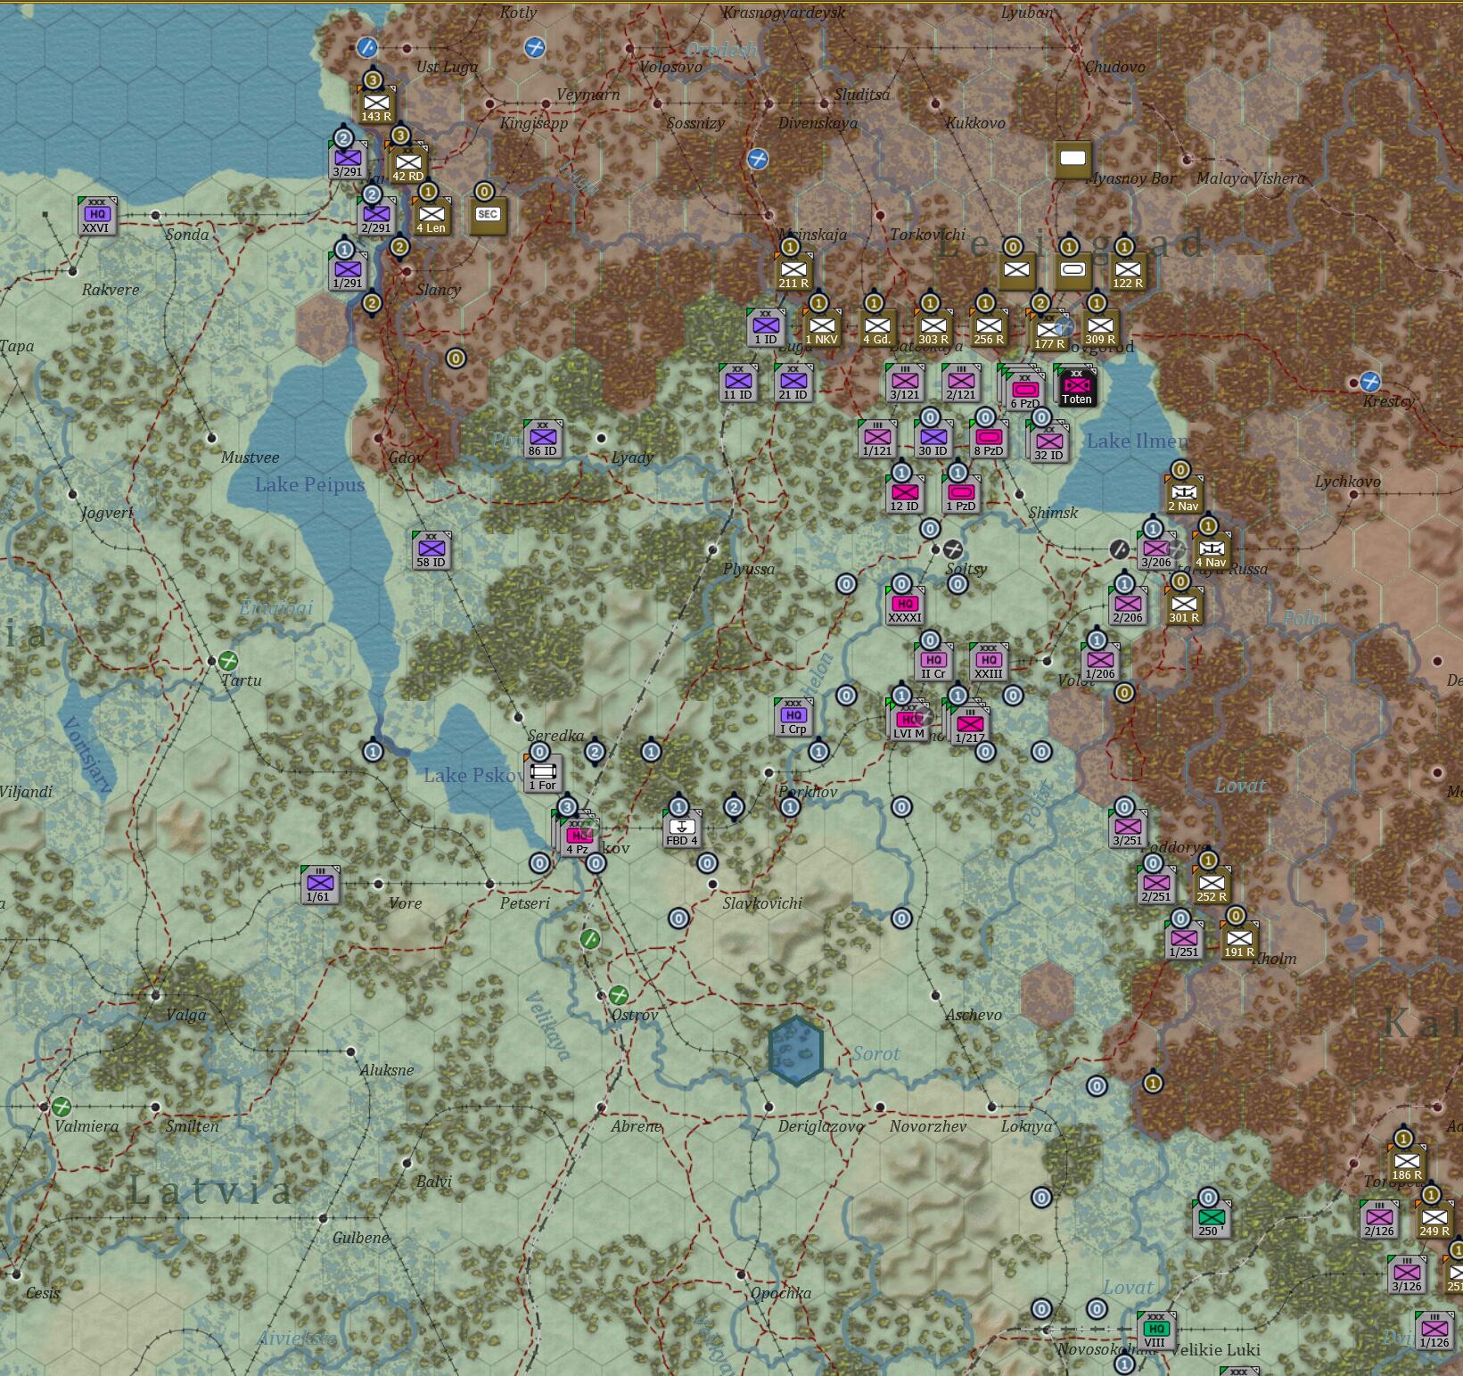The height and width of the screenshot is (1376, 1463).
Task: Select the 12 ID motorized counter
Action: 905,494
